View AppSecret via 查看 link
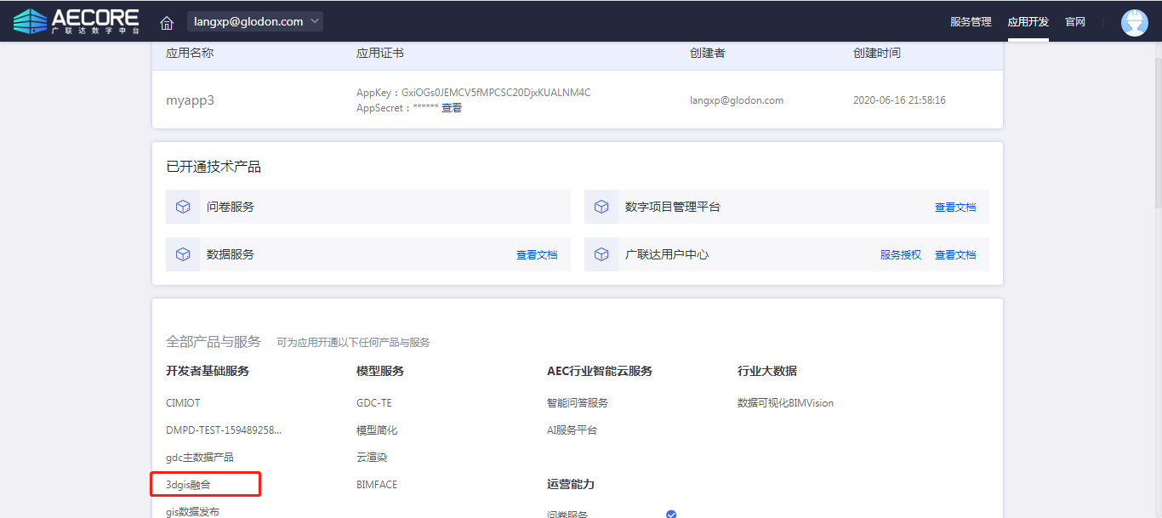This screenshot has height=518, width=1162. tap(452, 108)
